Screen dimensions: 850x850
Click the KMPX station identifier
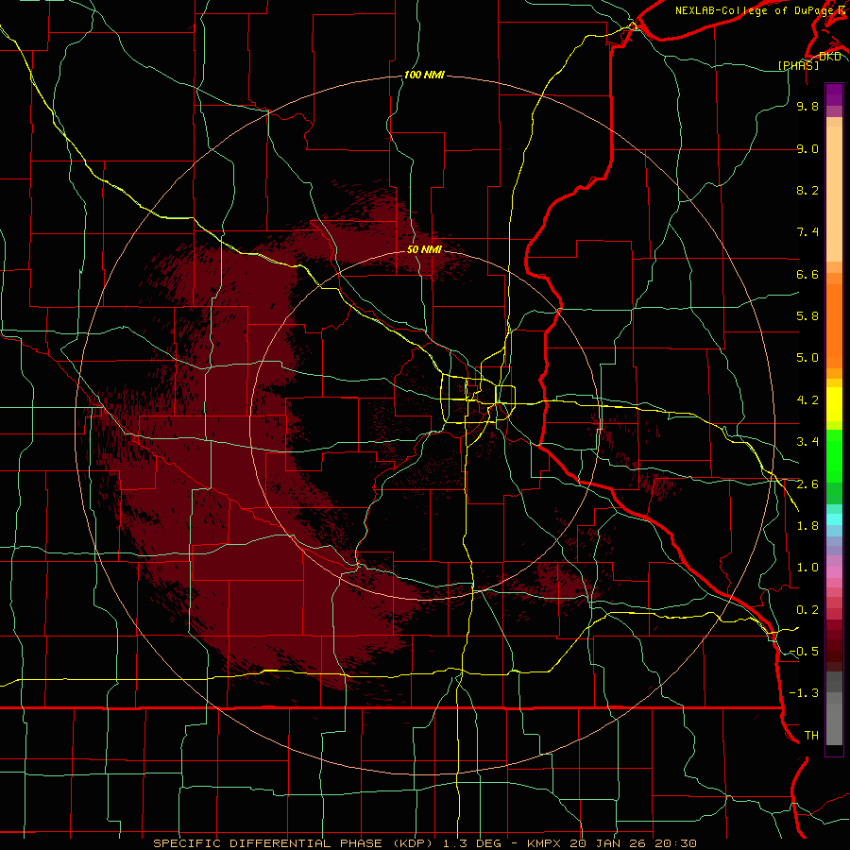pos(545,843)
